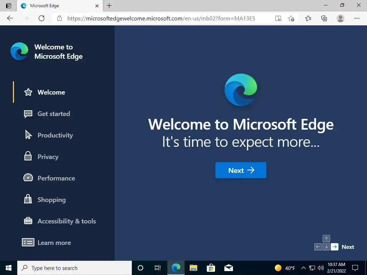Open the volume speaker tray icon
Screen dimensions: 367x275
click(x=321, y=268)
